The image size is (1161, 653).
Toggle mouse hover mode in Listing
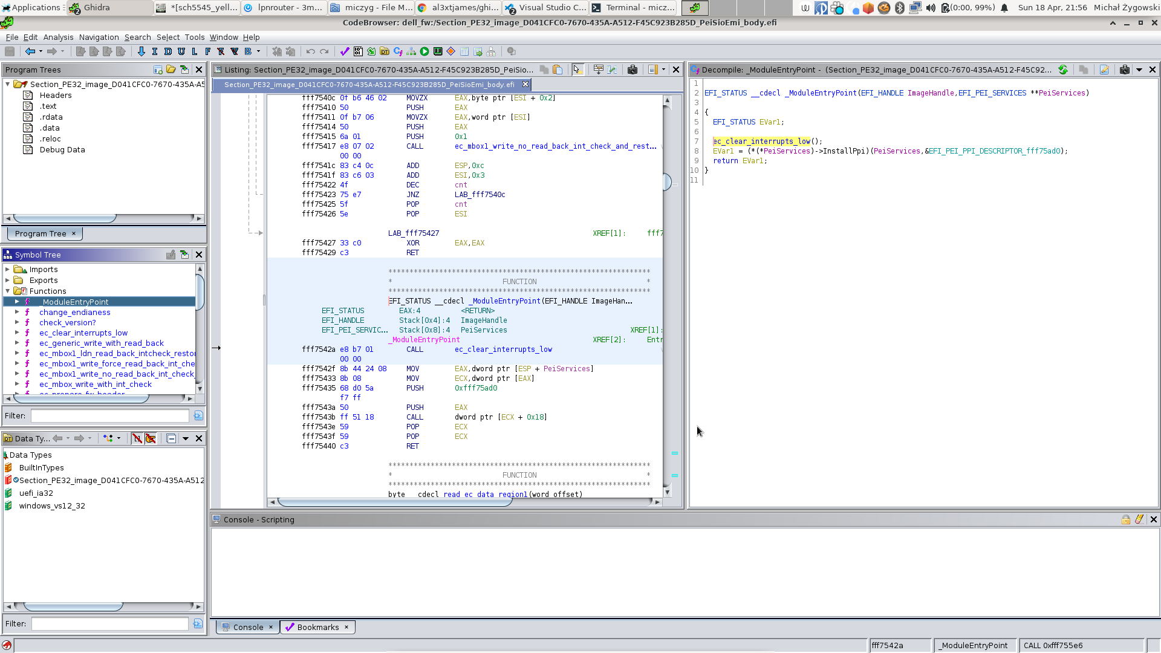click(578, 70)
